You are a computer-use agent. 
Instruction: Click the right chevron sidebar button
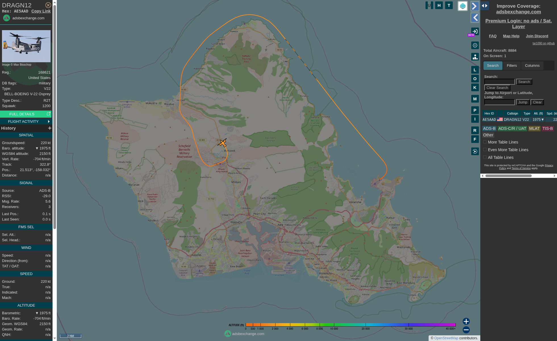(475, 6)
